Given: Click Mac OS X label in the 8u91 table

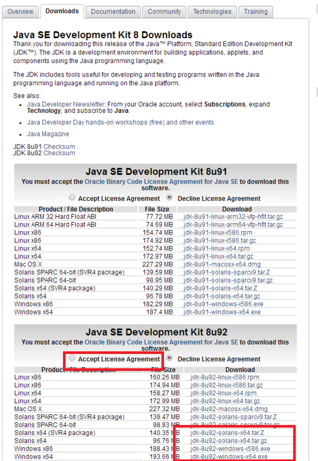Looking at the screenshot, I should click(x=28, y=264).
